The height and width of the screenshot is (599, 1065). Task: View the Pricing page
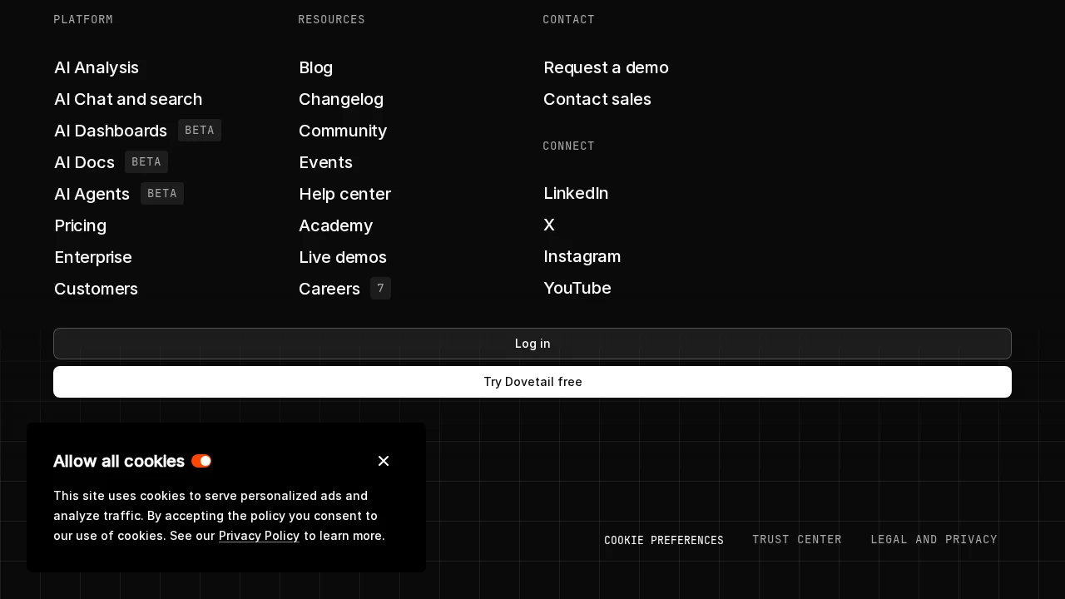pyautogui.click(x=80, y=225)
